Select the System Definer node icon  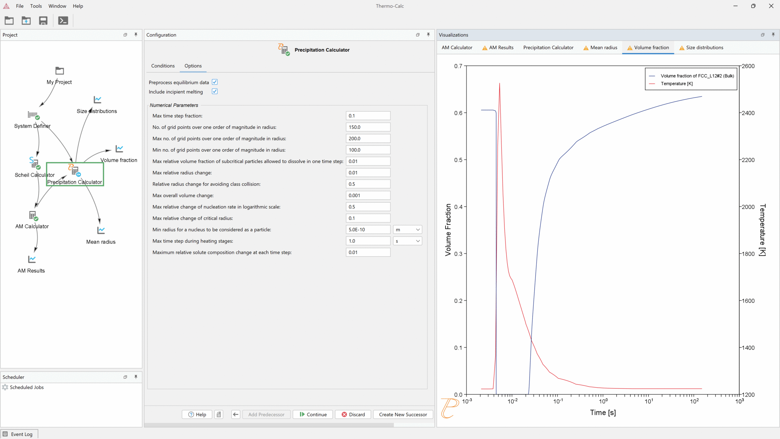point(33,115)
